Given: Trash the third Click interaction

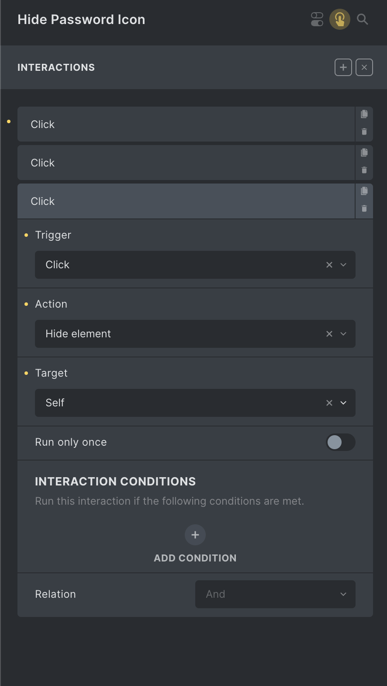Looking at the screenshot, I should click(x=364, y=208).
